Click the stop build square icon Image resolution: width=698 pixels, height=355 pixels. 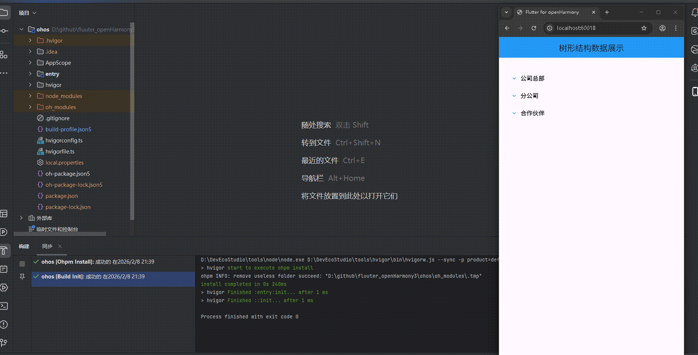point(22,264)
